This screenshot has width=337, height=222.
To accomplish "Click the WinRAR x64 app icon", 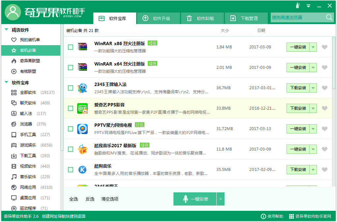I will point(82,67).
